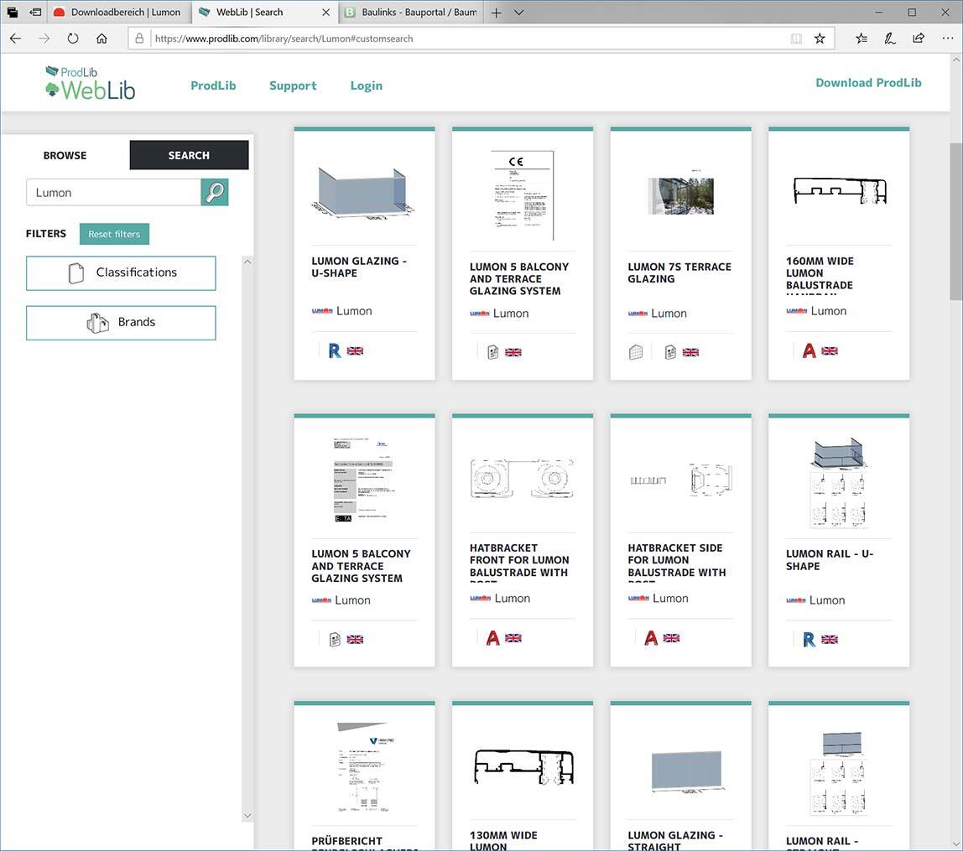Screen dimensions: 963x851
Task: Click the search input field with Lumon
Action: pos(113,192)
